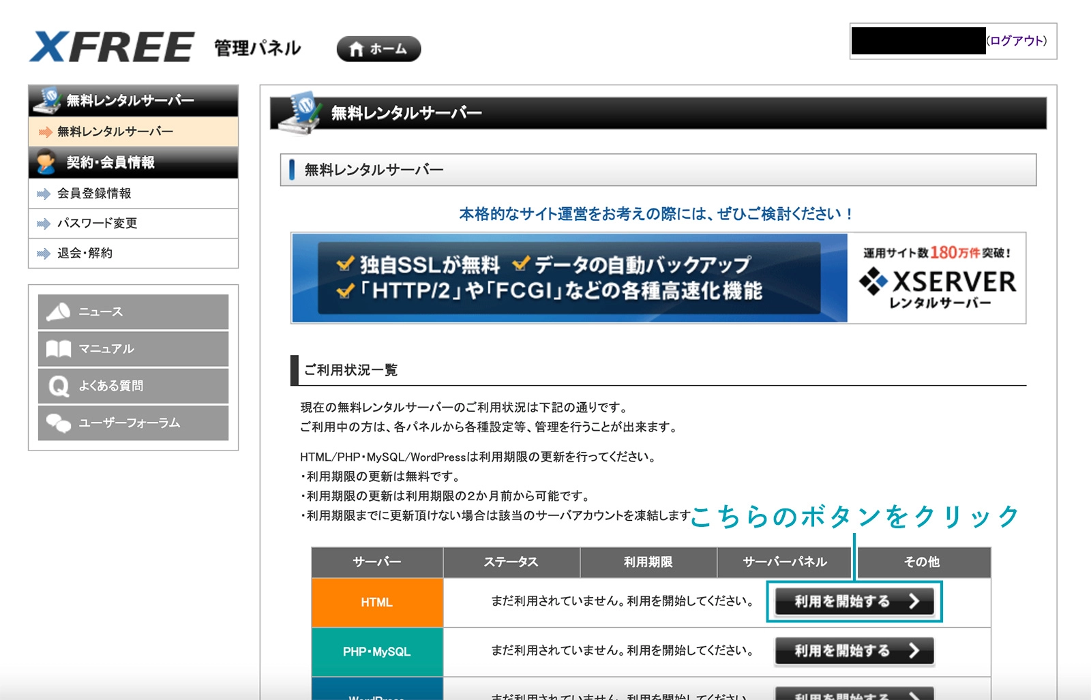Click the 契約・会員情報 sidebar header

(x=134, y=162)
